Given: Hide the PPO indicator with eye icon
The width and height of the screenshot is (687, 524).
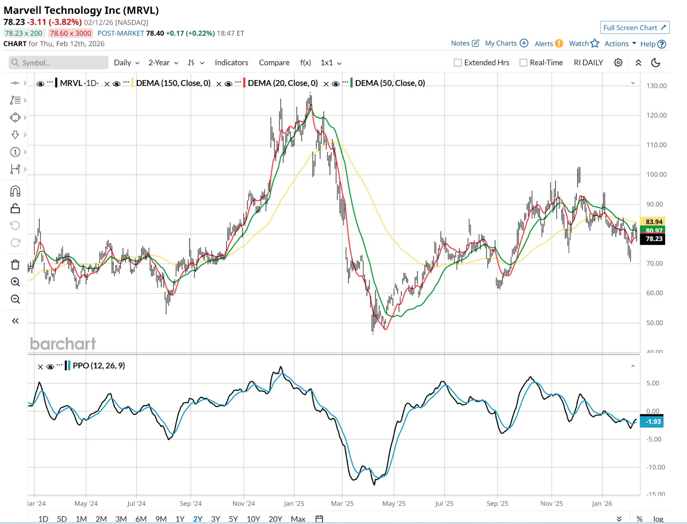Looking at the screenshot, I should pyautogui.click(x=50, y=367).
